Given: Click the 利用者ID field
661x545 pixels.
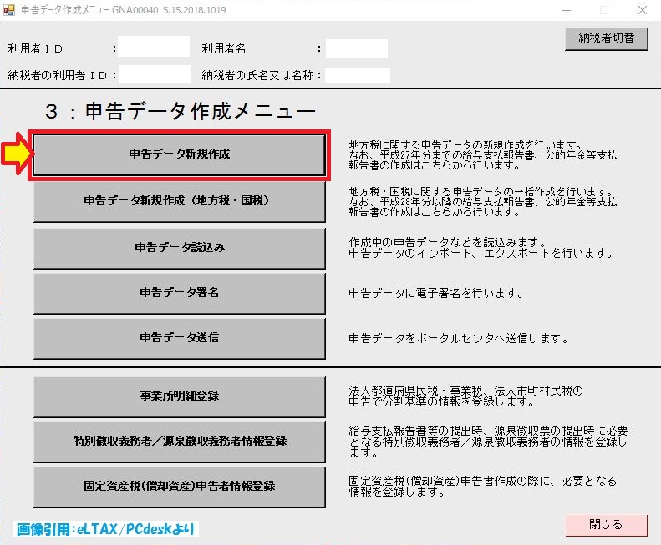Looking at the screenshot, I should click(154, 47).
